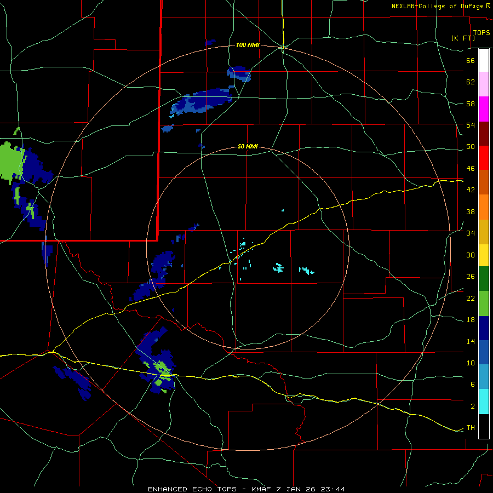Click legend value 38
This screenshot has width=493, height=493.
(471, 211)
